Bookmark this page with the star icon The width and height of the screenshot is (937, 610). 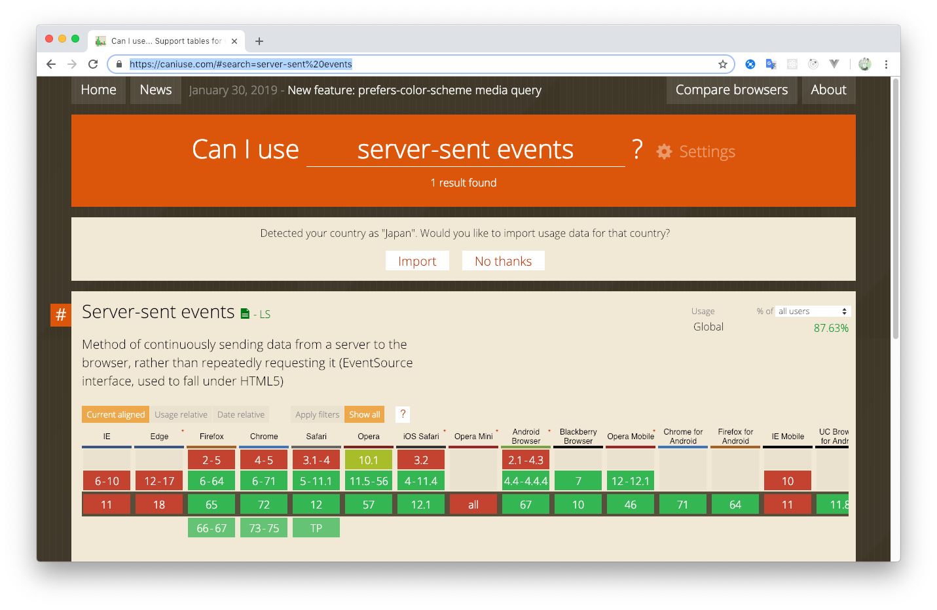pyautogui.click(x=723, y=64)
